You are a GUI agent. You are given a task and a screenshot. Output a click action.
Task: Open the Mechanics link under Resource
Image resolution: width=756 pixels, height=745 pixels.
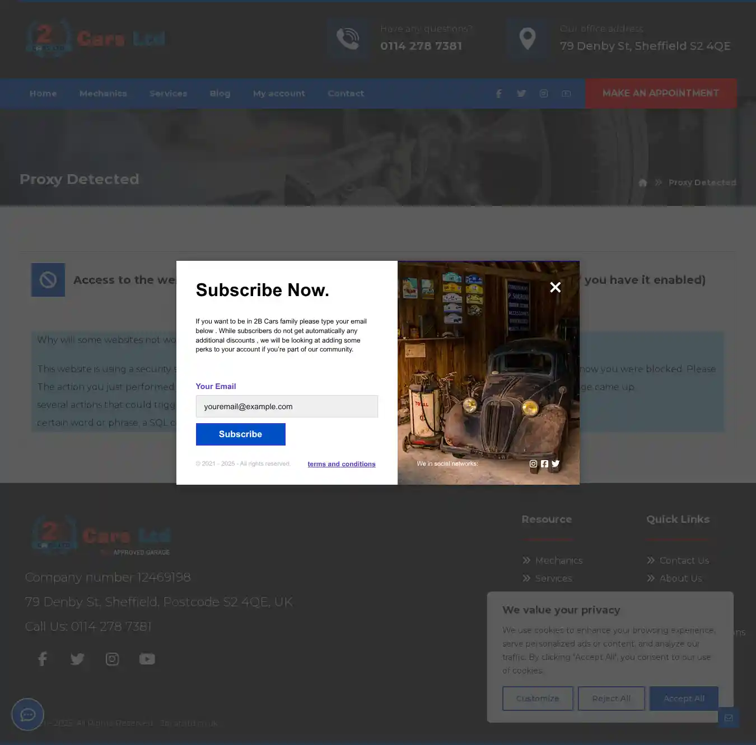point(558,560)
